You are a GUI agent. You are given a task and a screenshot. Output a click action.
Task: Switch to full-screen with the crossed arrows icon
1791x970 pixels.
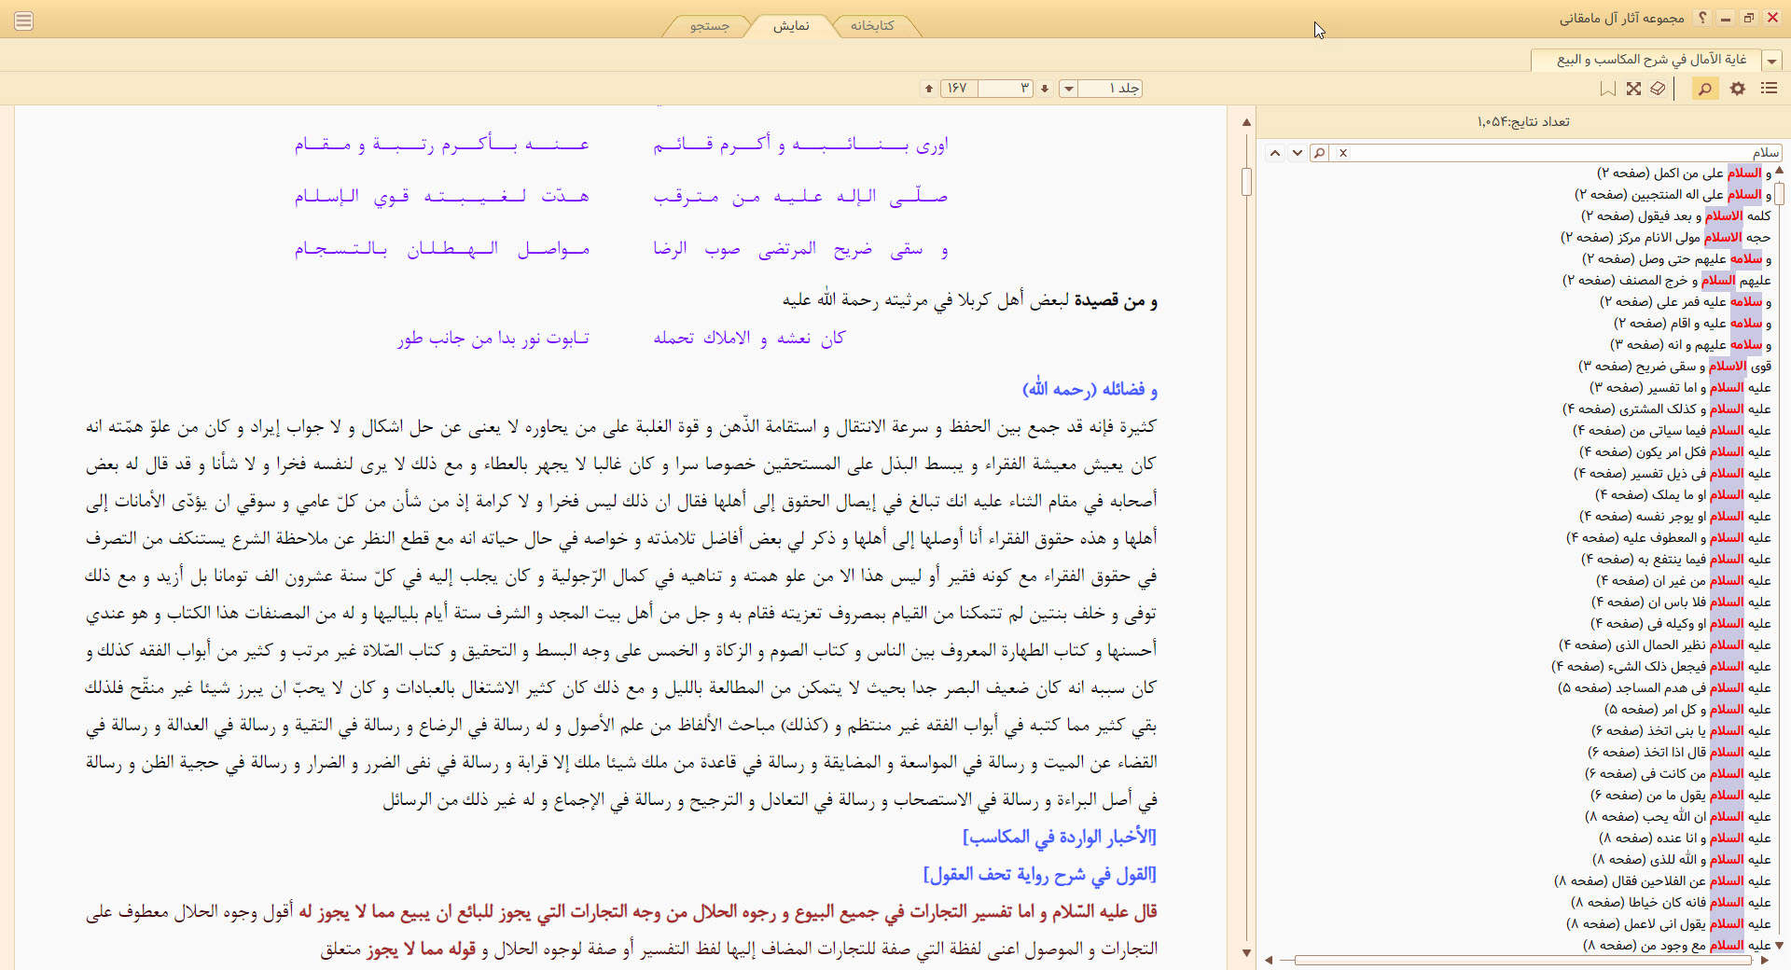(1633, 89)
